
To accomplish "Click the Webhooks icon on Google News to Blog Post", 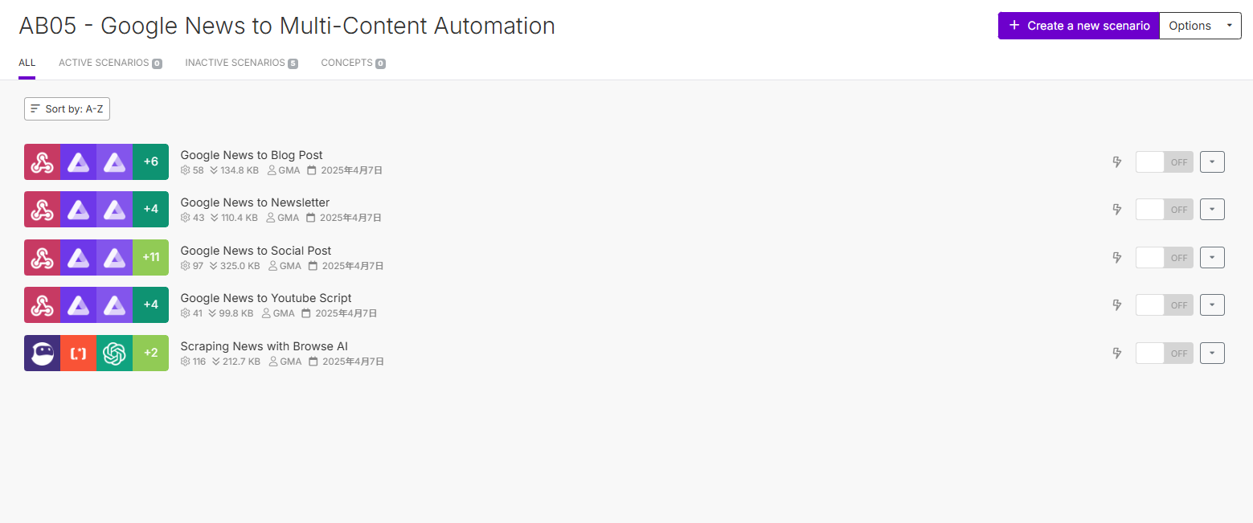I will point(42,161).
